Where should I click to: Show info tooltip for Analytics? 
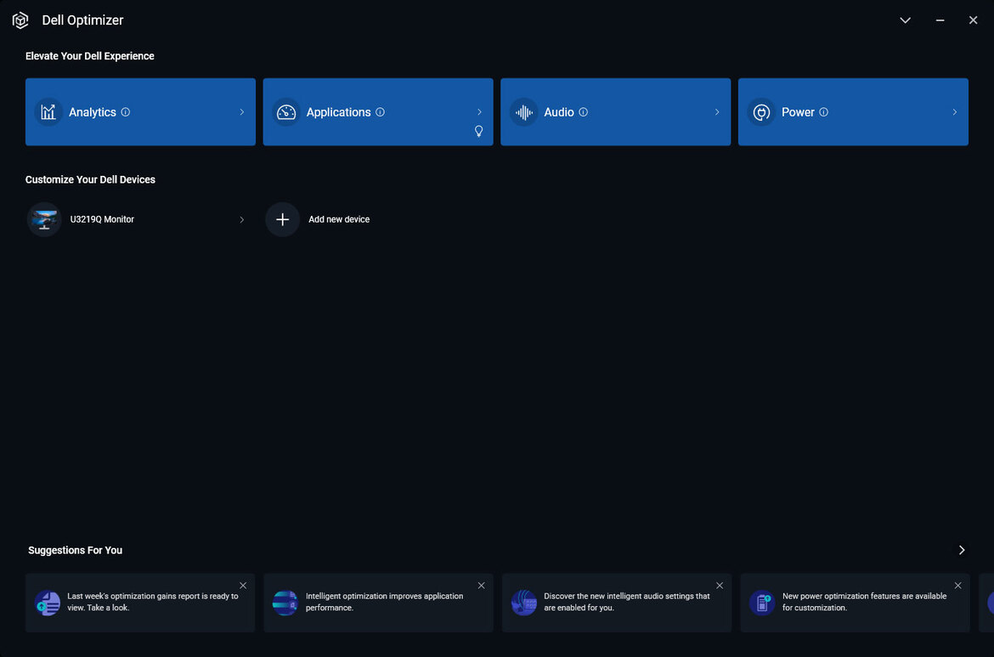126,112
